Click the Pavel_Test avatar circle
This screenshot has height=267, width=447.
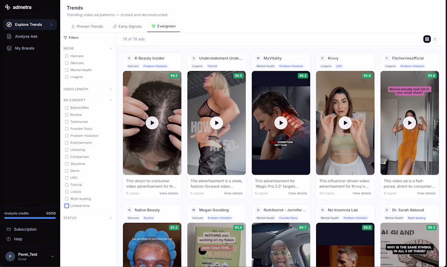[x=10, y=256]
